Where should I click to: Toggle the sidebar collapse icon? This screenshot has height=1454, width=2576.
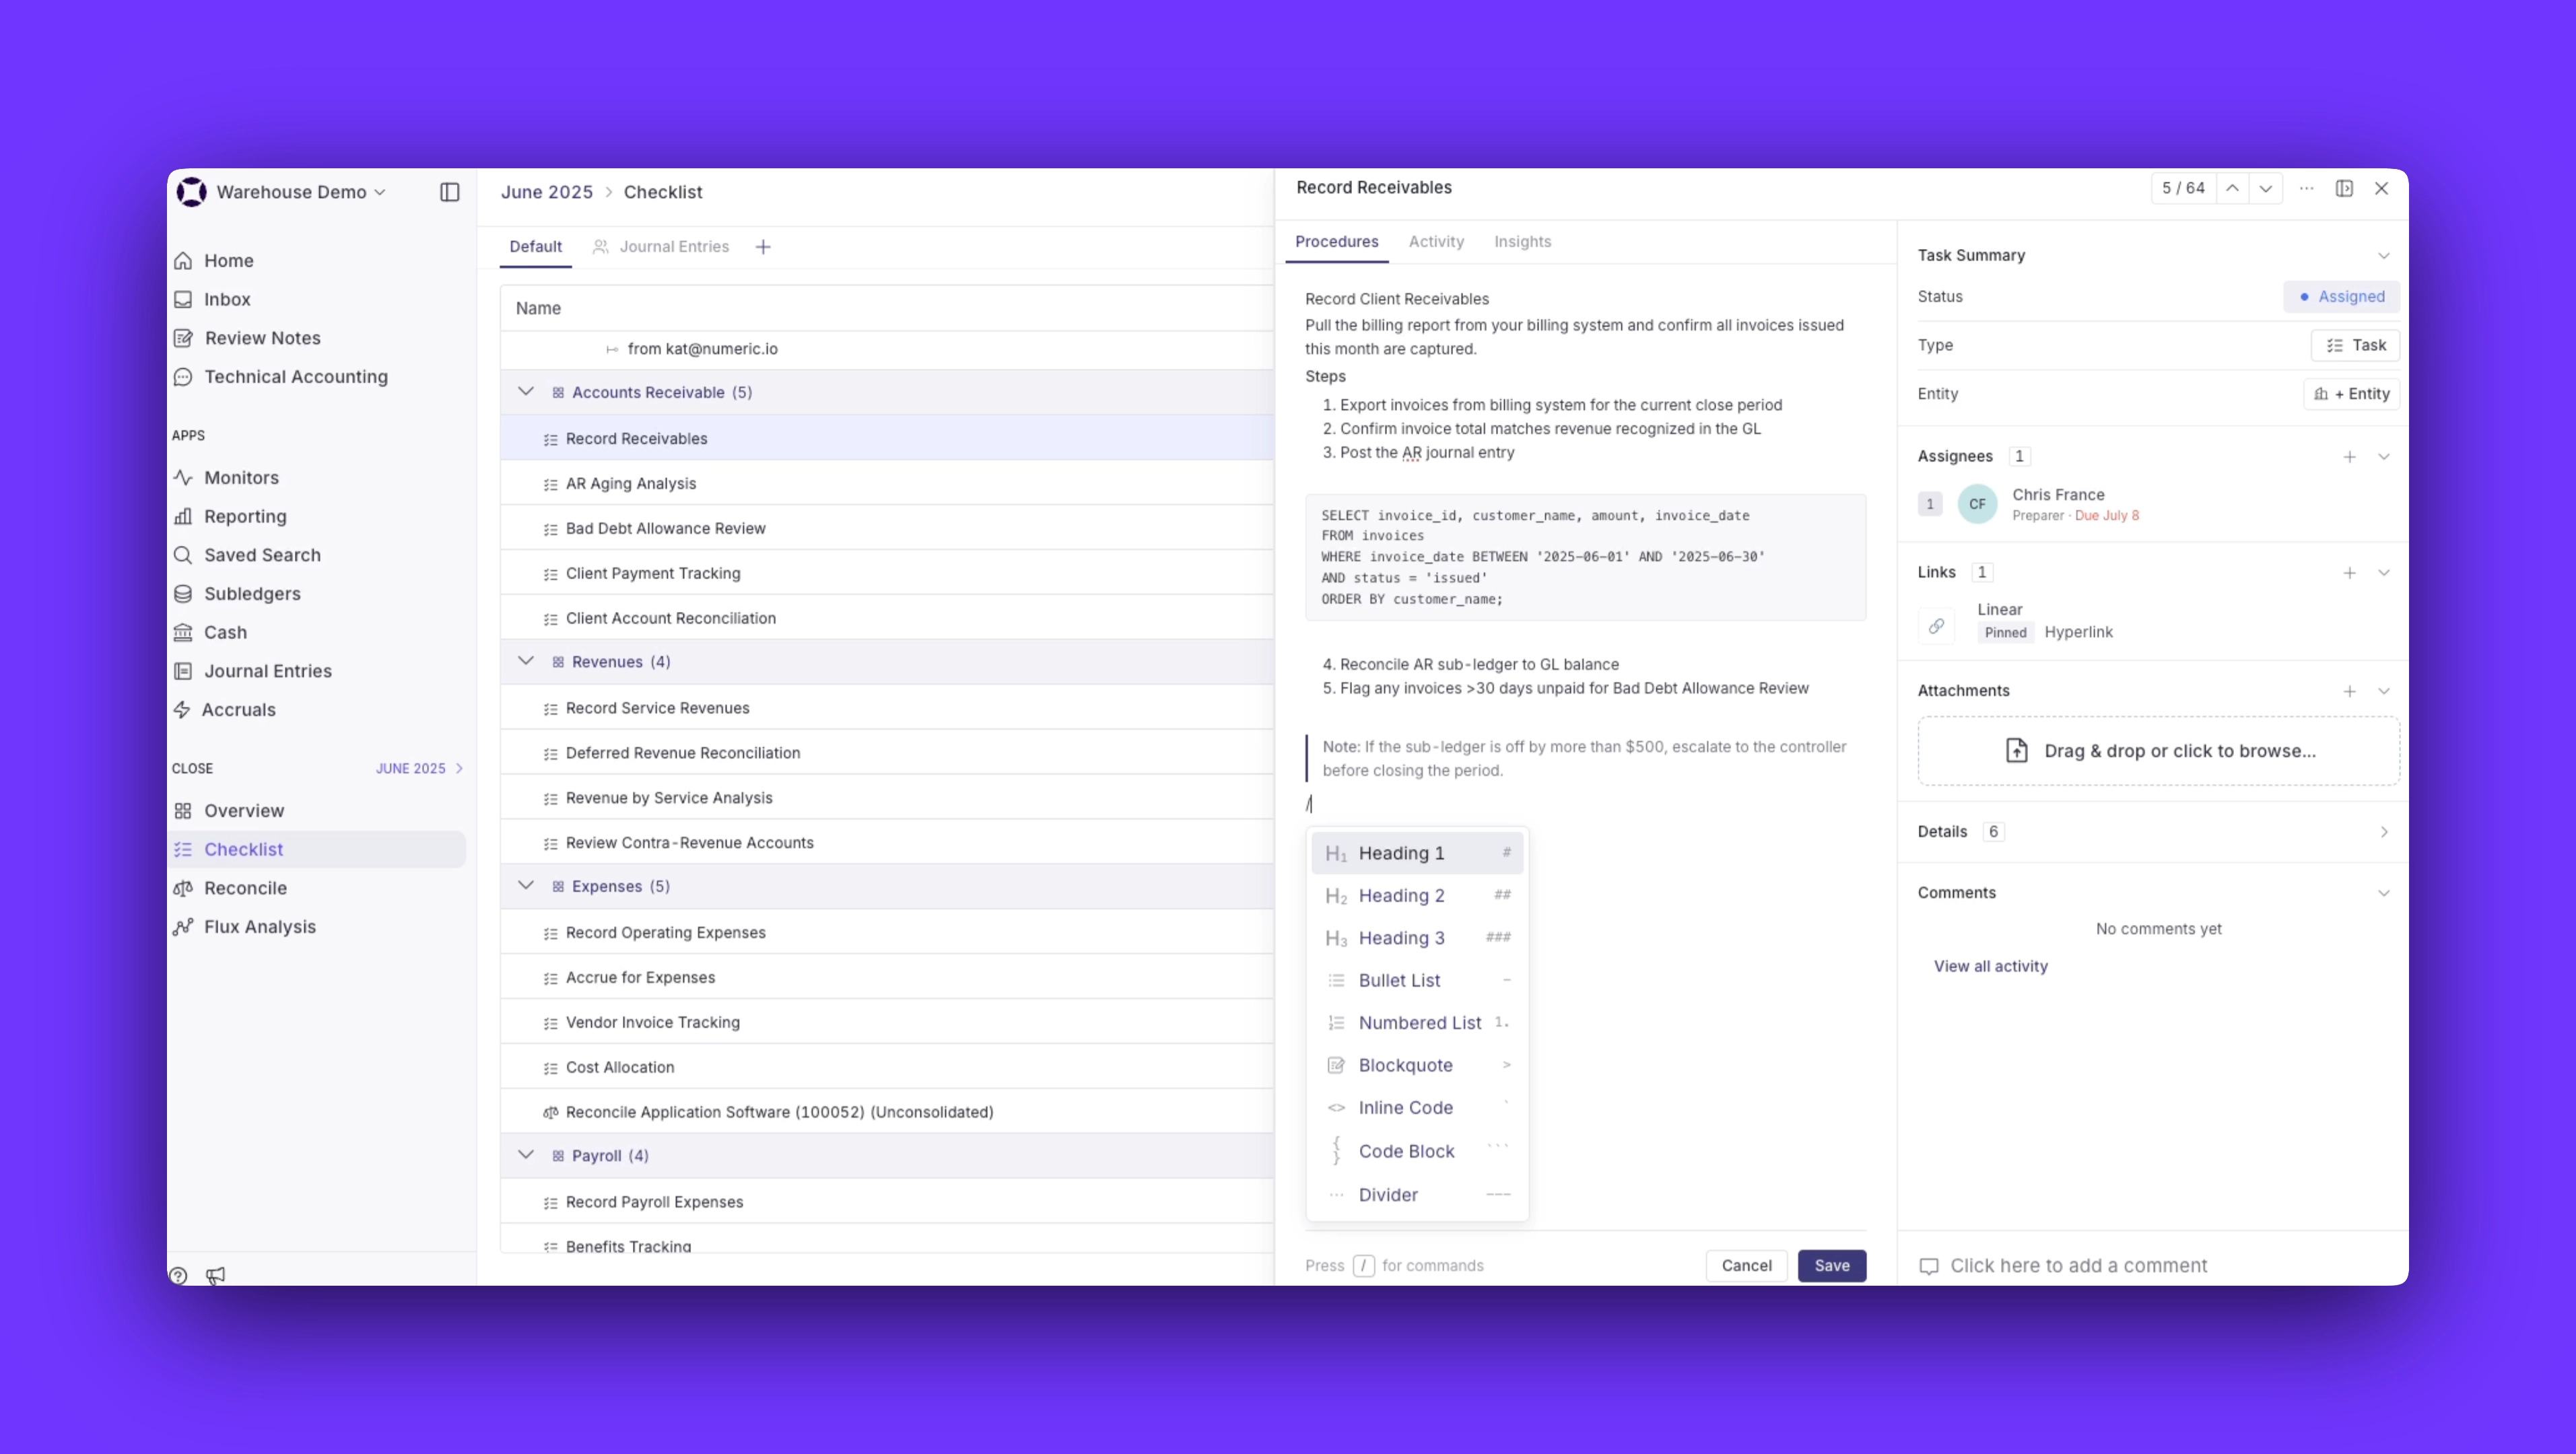(x=450, y=192)
